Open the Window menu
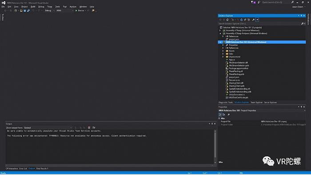The height and width of the screenshot is (175, 311). point(83,7)
